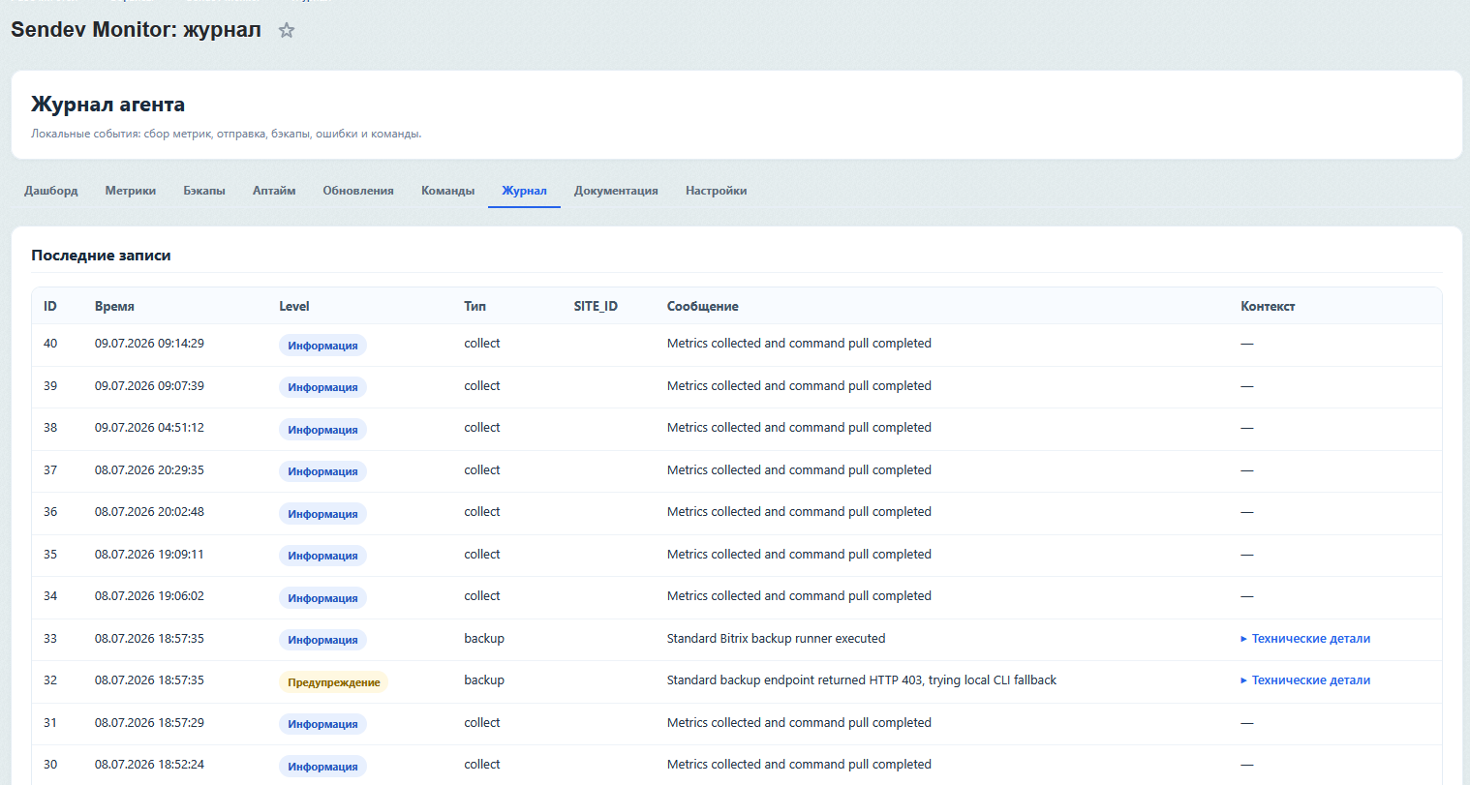Click the SITE_ID column header
Image resolution: width=1470 pixels, height=785 pixels.
pos(596,306)
